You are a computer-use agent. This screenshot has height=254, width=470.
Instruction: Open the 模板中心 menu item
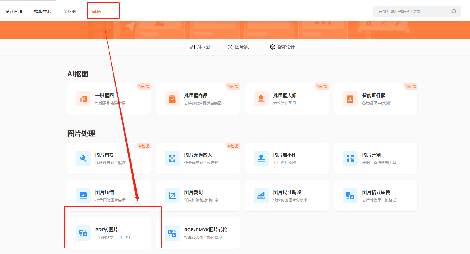point(43,12)
